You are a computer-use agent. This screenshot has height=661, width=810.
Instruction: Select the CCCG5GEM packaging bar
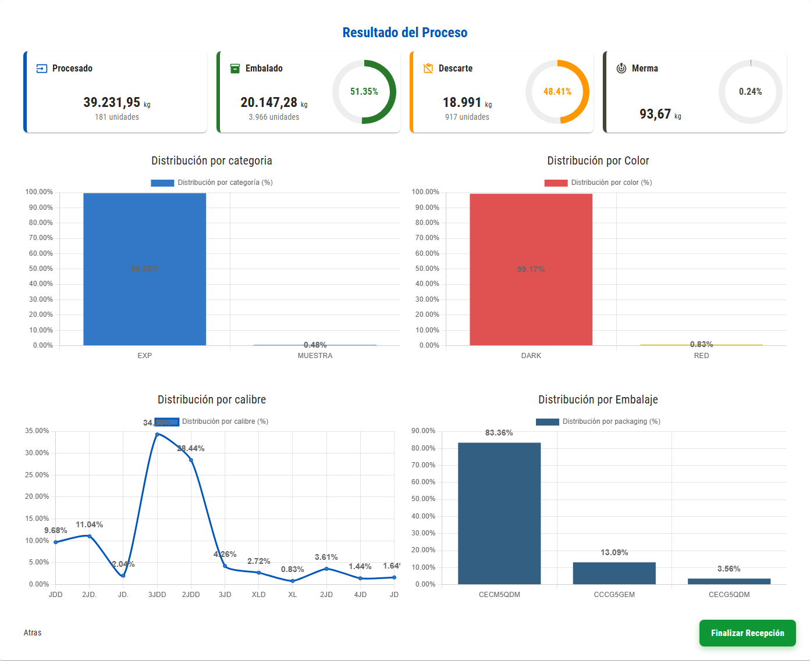pos(614,573)
